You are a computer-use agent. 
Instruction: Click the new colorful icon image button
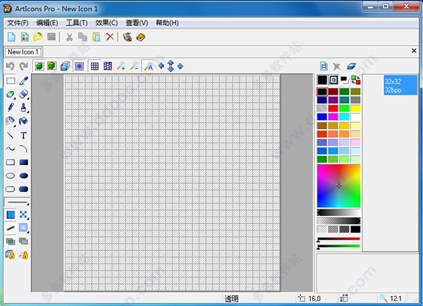point(25,37)
